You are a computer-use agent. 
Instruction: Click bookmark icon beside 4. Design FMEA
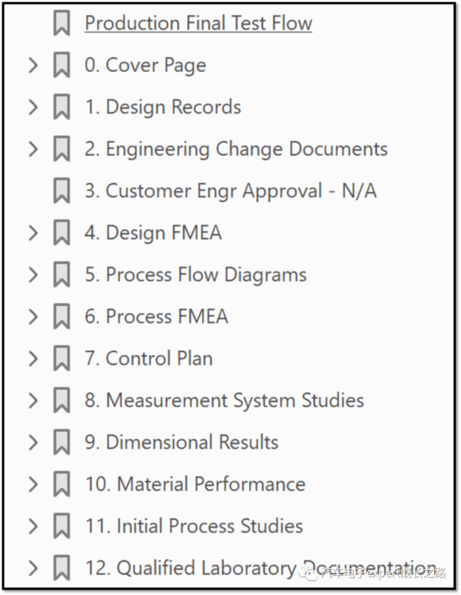61,233
